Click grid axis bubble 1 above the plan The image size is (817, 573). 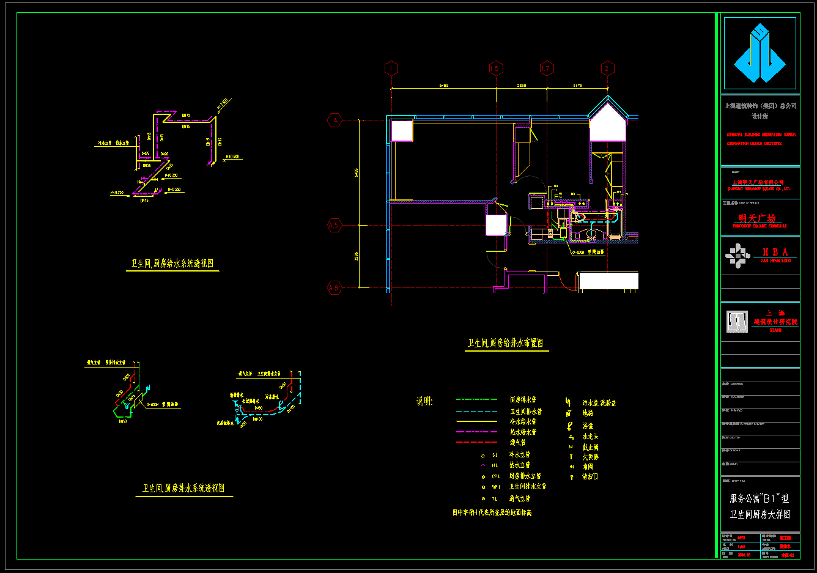tap(391, 68)
